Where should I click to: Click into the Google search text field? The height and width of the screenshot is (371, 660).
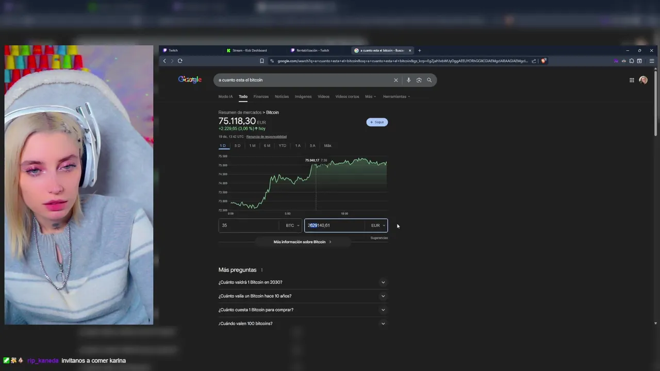(304, 80)
